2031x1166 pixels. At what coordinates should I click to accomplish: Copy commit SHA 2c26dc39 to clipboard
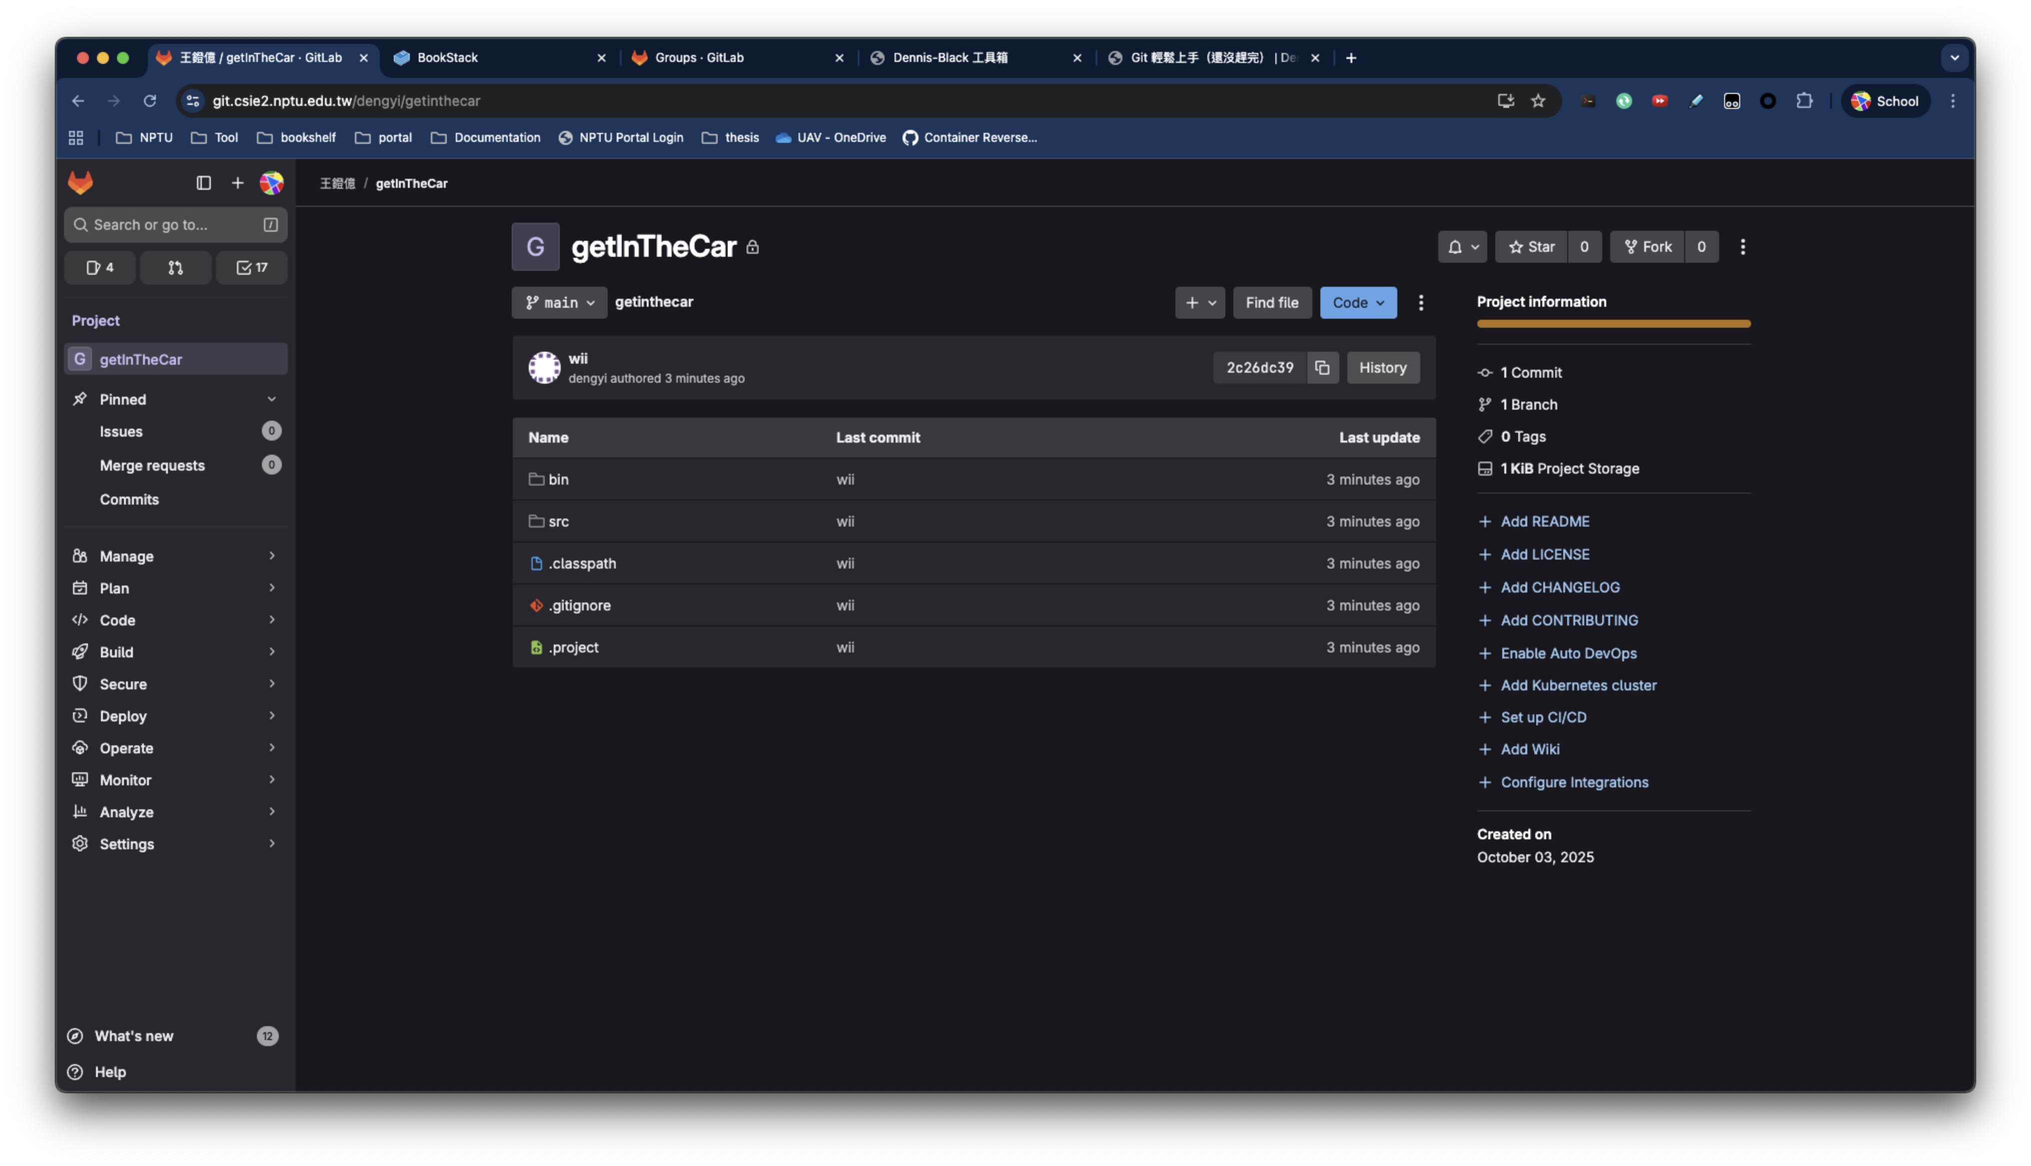1322,368
